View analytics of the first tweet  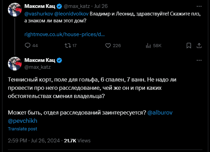(149, 45)
